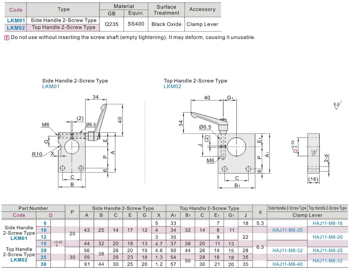This screenshot has height=269, width=355.
Task: Click the (16) dimension label
Action: (313, 179)
